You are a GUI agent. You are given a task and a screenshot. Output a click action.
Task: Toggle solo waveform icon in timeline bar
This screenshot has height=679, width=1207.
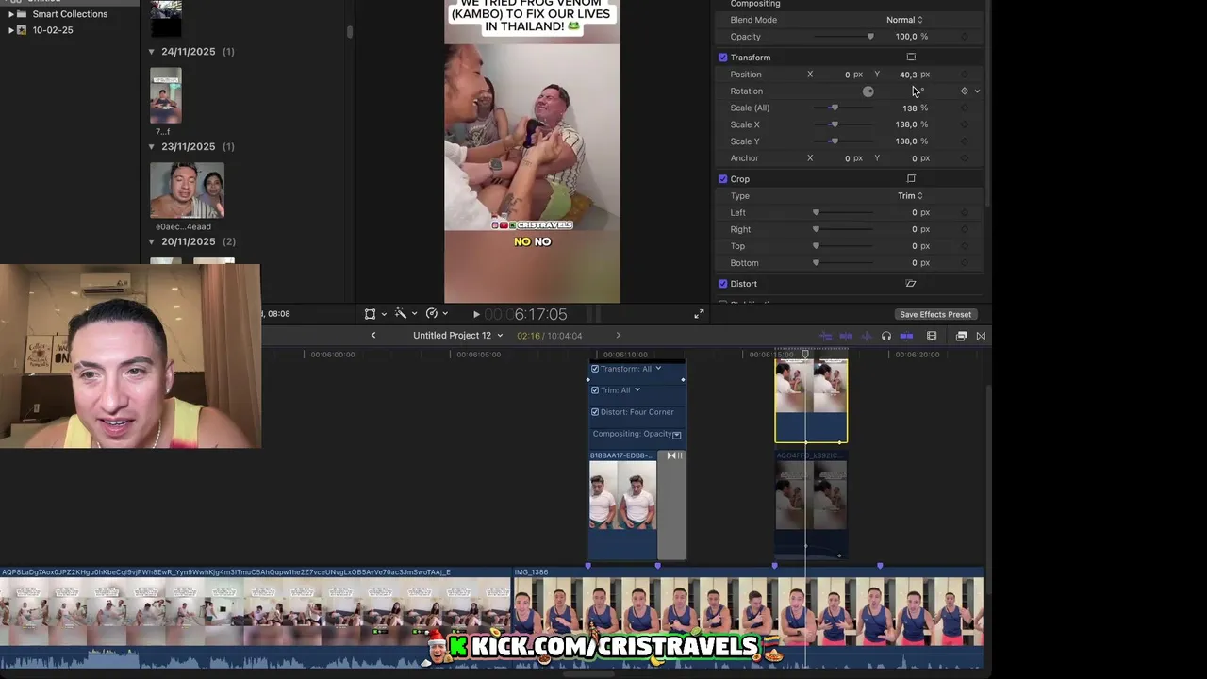[x=866, y=336]
